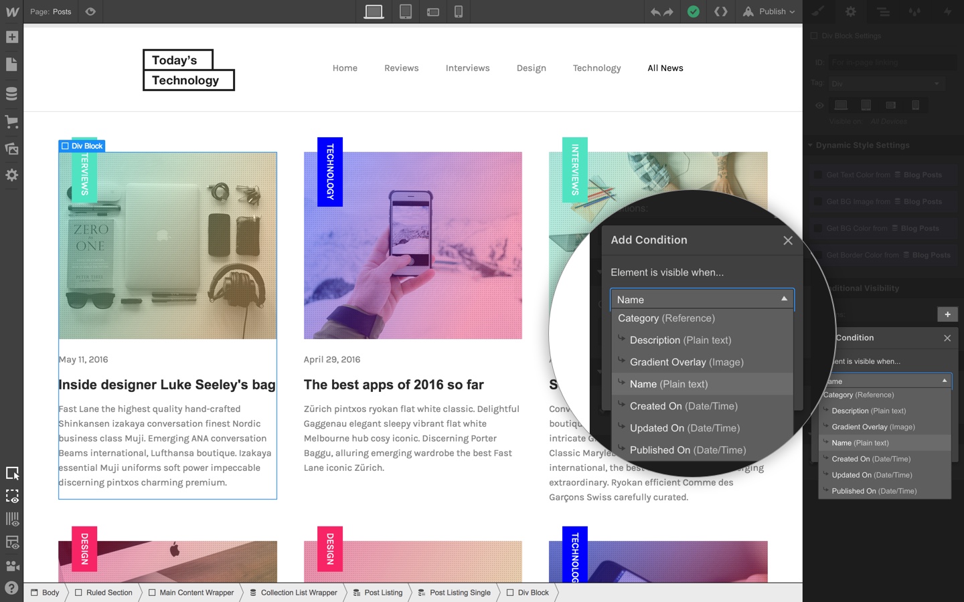The width and height of the screenshot is (964, 602).
Task: Toggle preview mode eye icon
Action: pyautogui.click(x=90, y=11)
